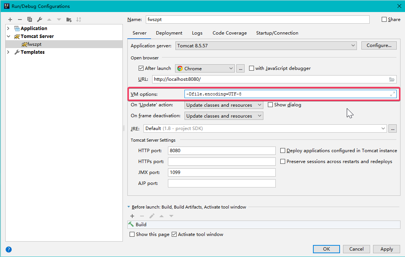This screenshot has width=405, height=257.
Task: Open the help question mark icon
Action: (x=8, y=249)
